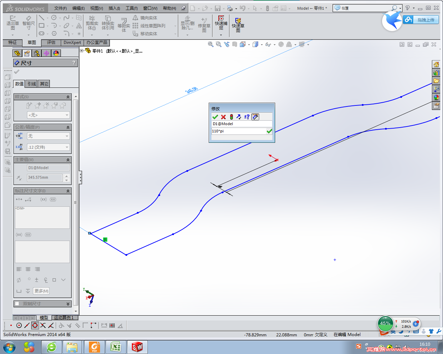Switch to the 特征 ribbon tab

point(12,43)
